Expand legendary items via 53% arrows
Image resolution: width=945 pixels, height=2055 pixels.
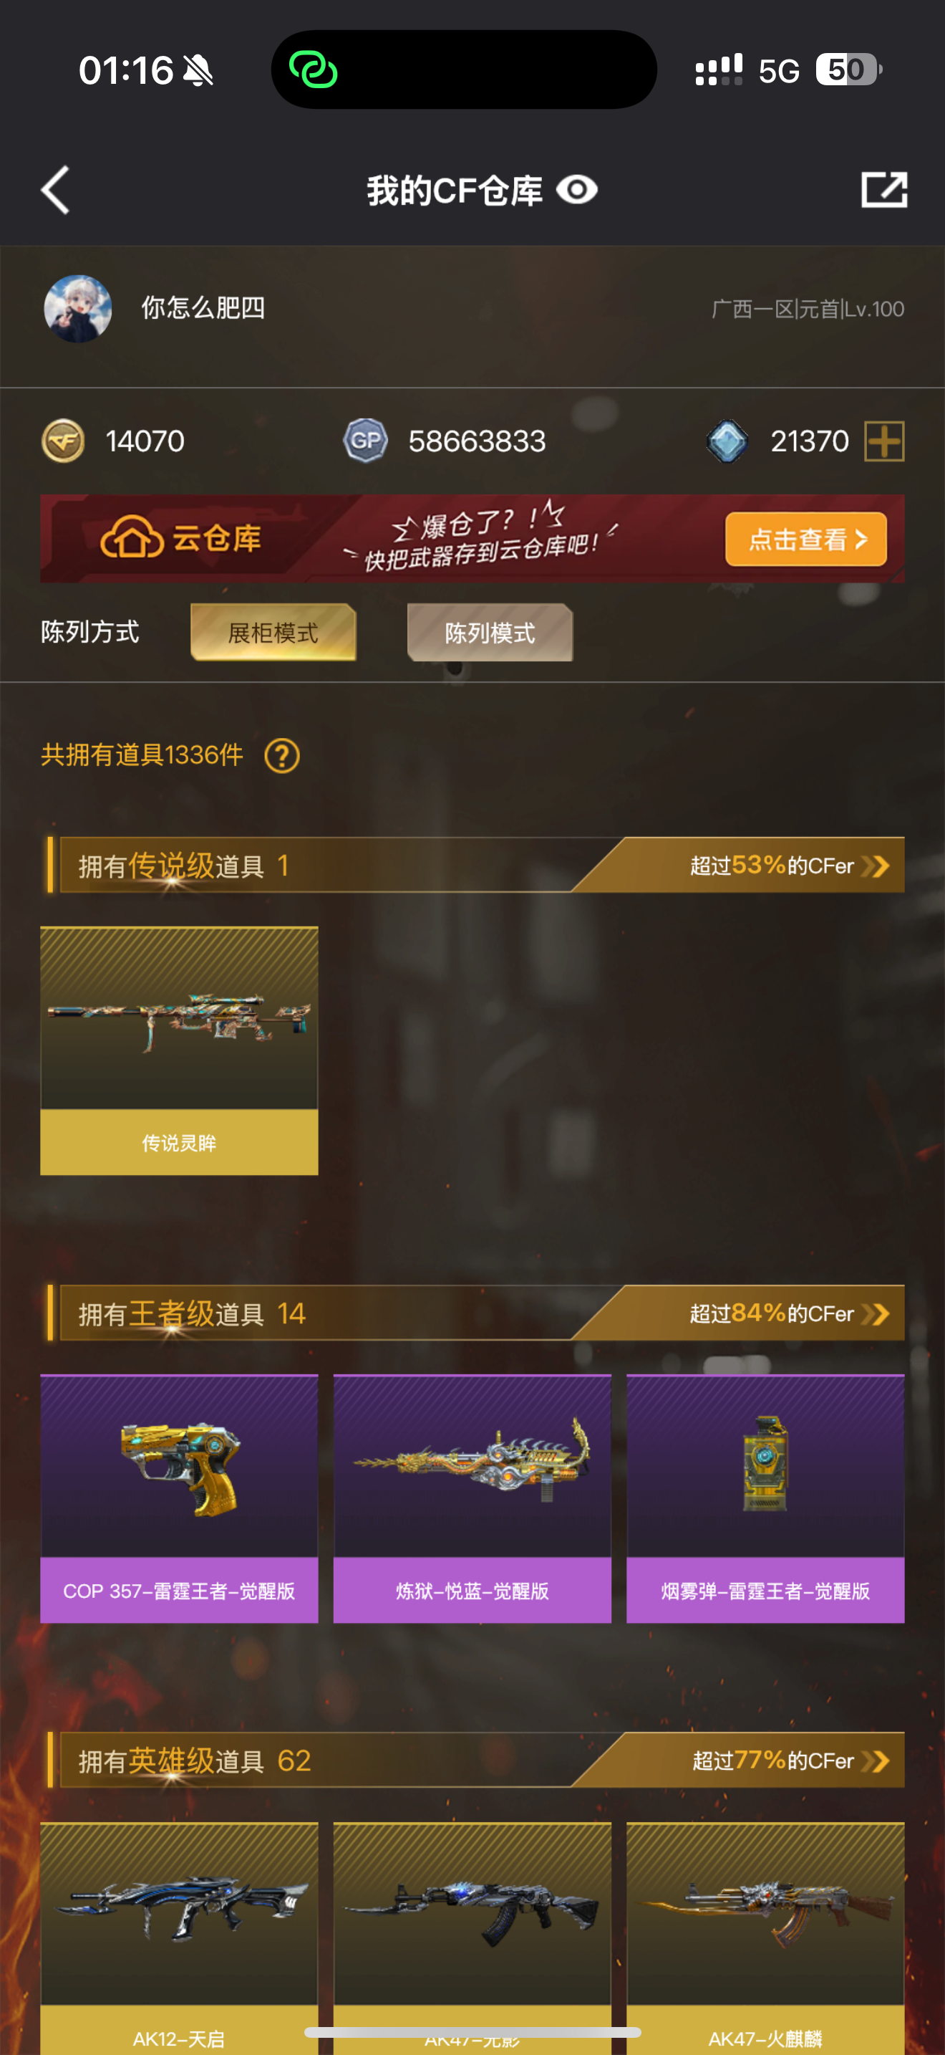click(876, 866)
